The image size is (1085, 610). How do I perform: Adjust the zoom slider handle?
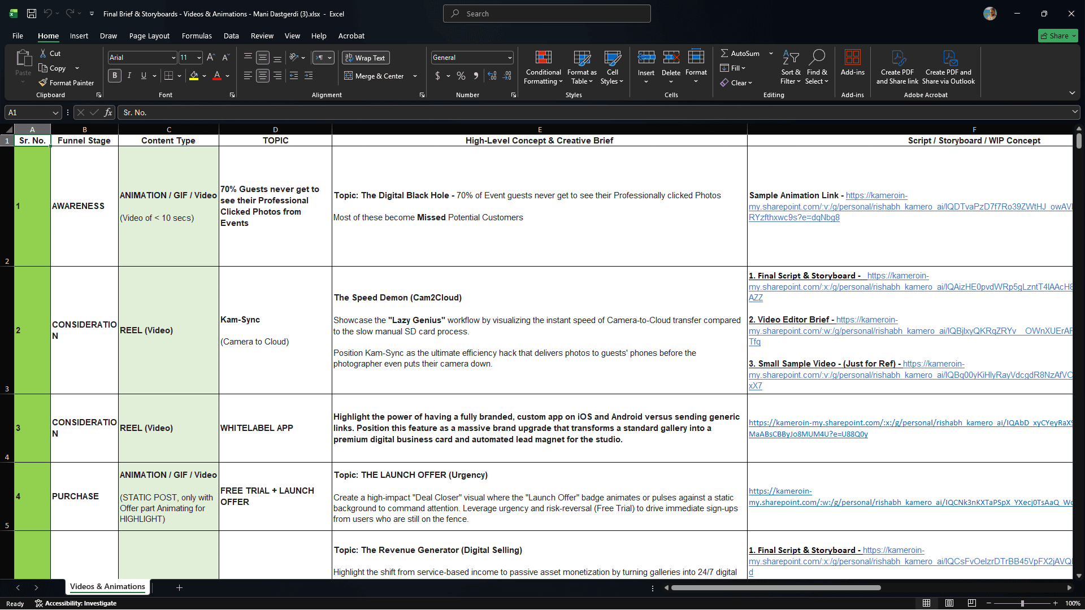click(1022, 603)
